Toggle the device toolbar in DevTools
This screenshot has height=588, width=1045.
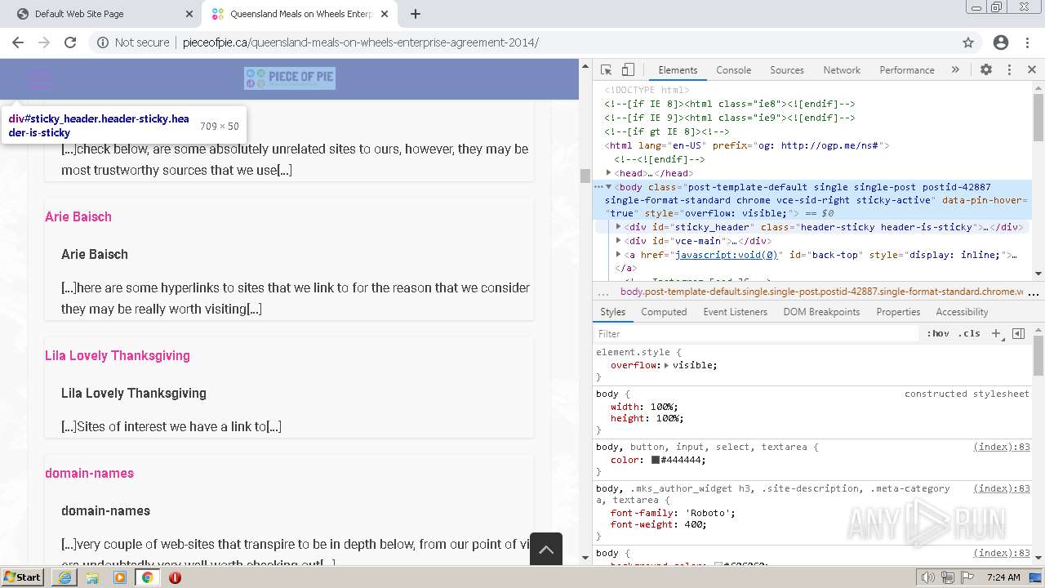628,70
